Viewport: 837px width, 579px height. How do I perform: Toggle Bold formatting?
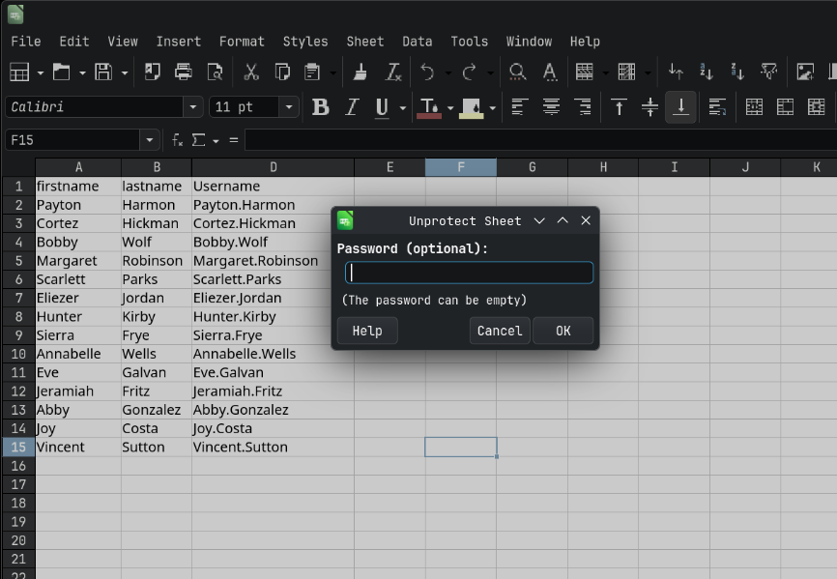[x=321, y=107]
